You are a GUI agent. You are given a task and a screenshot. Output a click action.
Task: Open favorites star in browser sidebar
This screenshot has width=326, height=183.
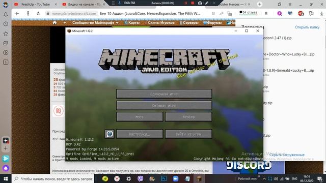[x=6, y=34]
